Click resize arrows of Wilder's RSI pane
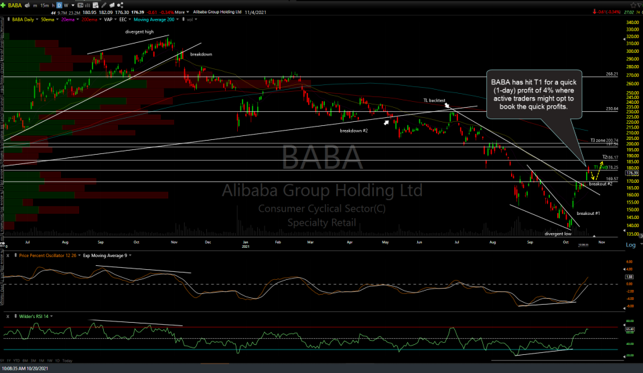This screenshot has width=643, height=373. point(15,316)
